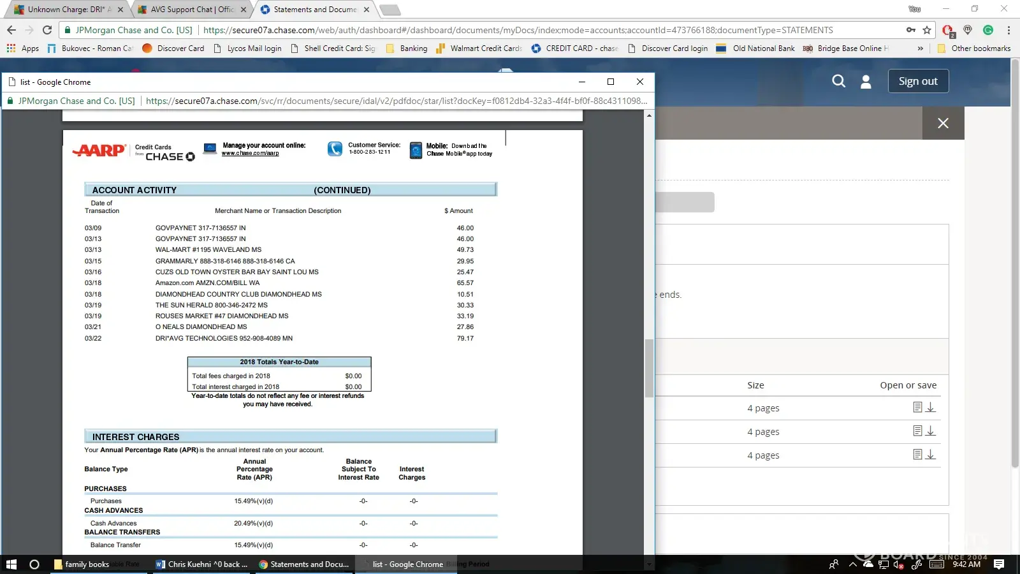Click the PDF viewer vertical scrollbar thumb
This screenshot has width=1020, height=574.
pos(649,368)
